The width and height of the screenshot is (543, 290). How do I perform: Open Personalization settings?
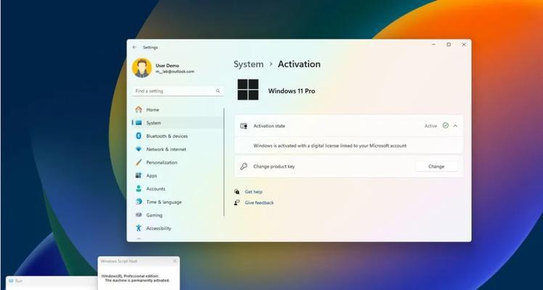tap(178, 162)
